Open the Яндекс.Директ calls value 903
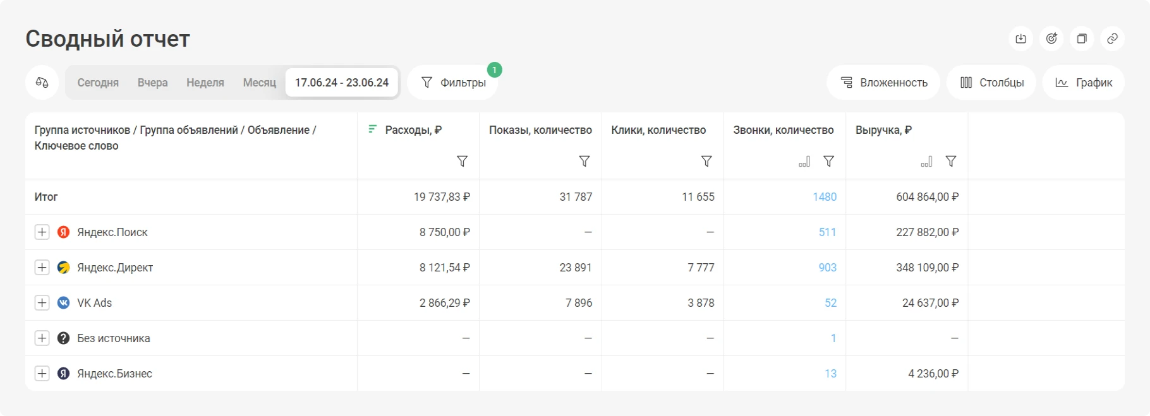Viewport: 1150px width, 416px height. pos(828,268)
